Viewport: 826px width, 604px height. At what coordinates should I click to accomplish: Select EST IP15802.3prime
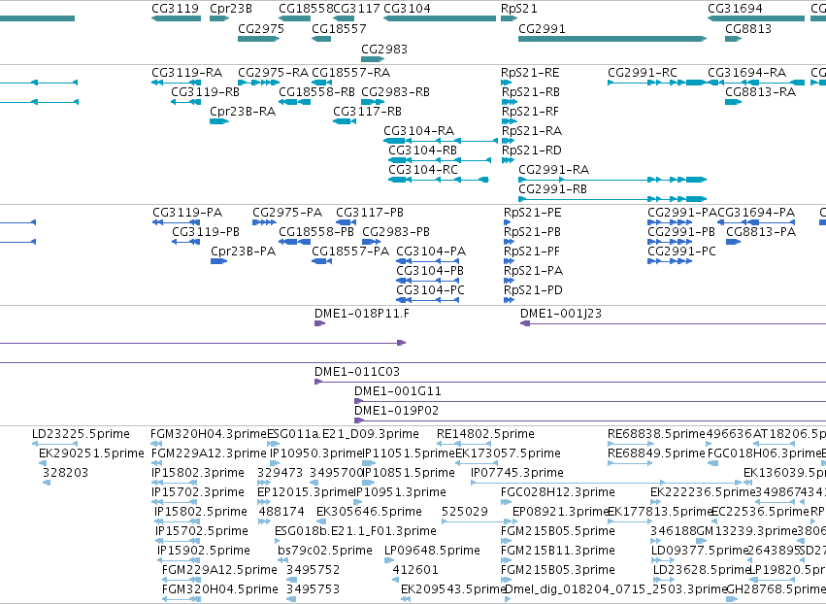tap(176, 483)
